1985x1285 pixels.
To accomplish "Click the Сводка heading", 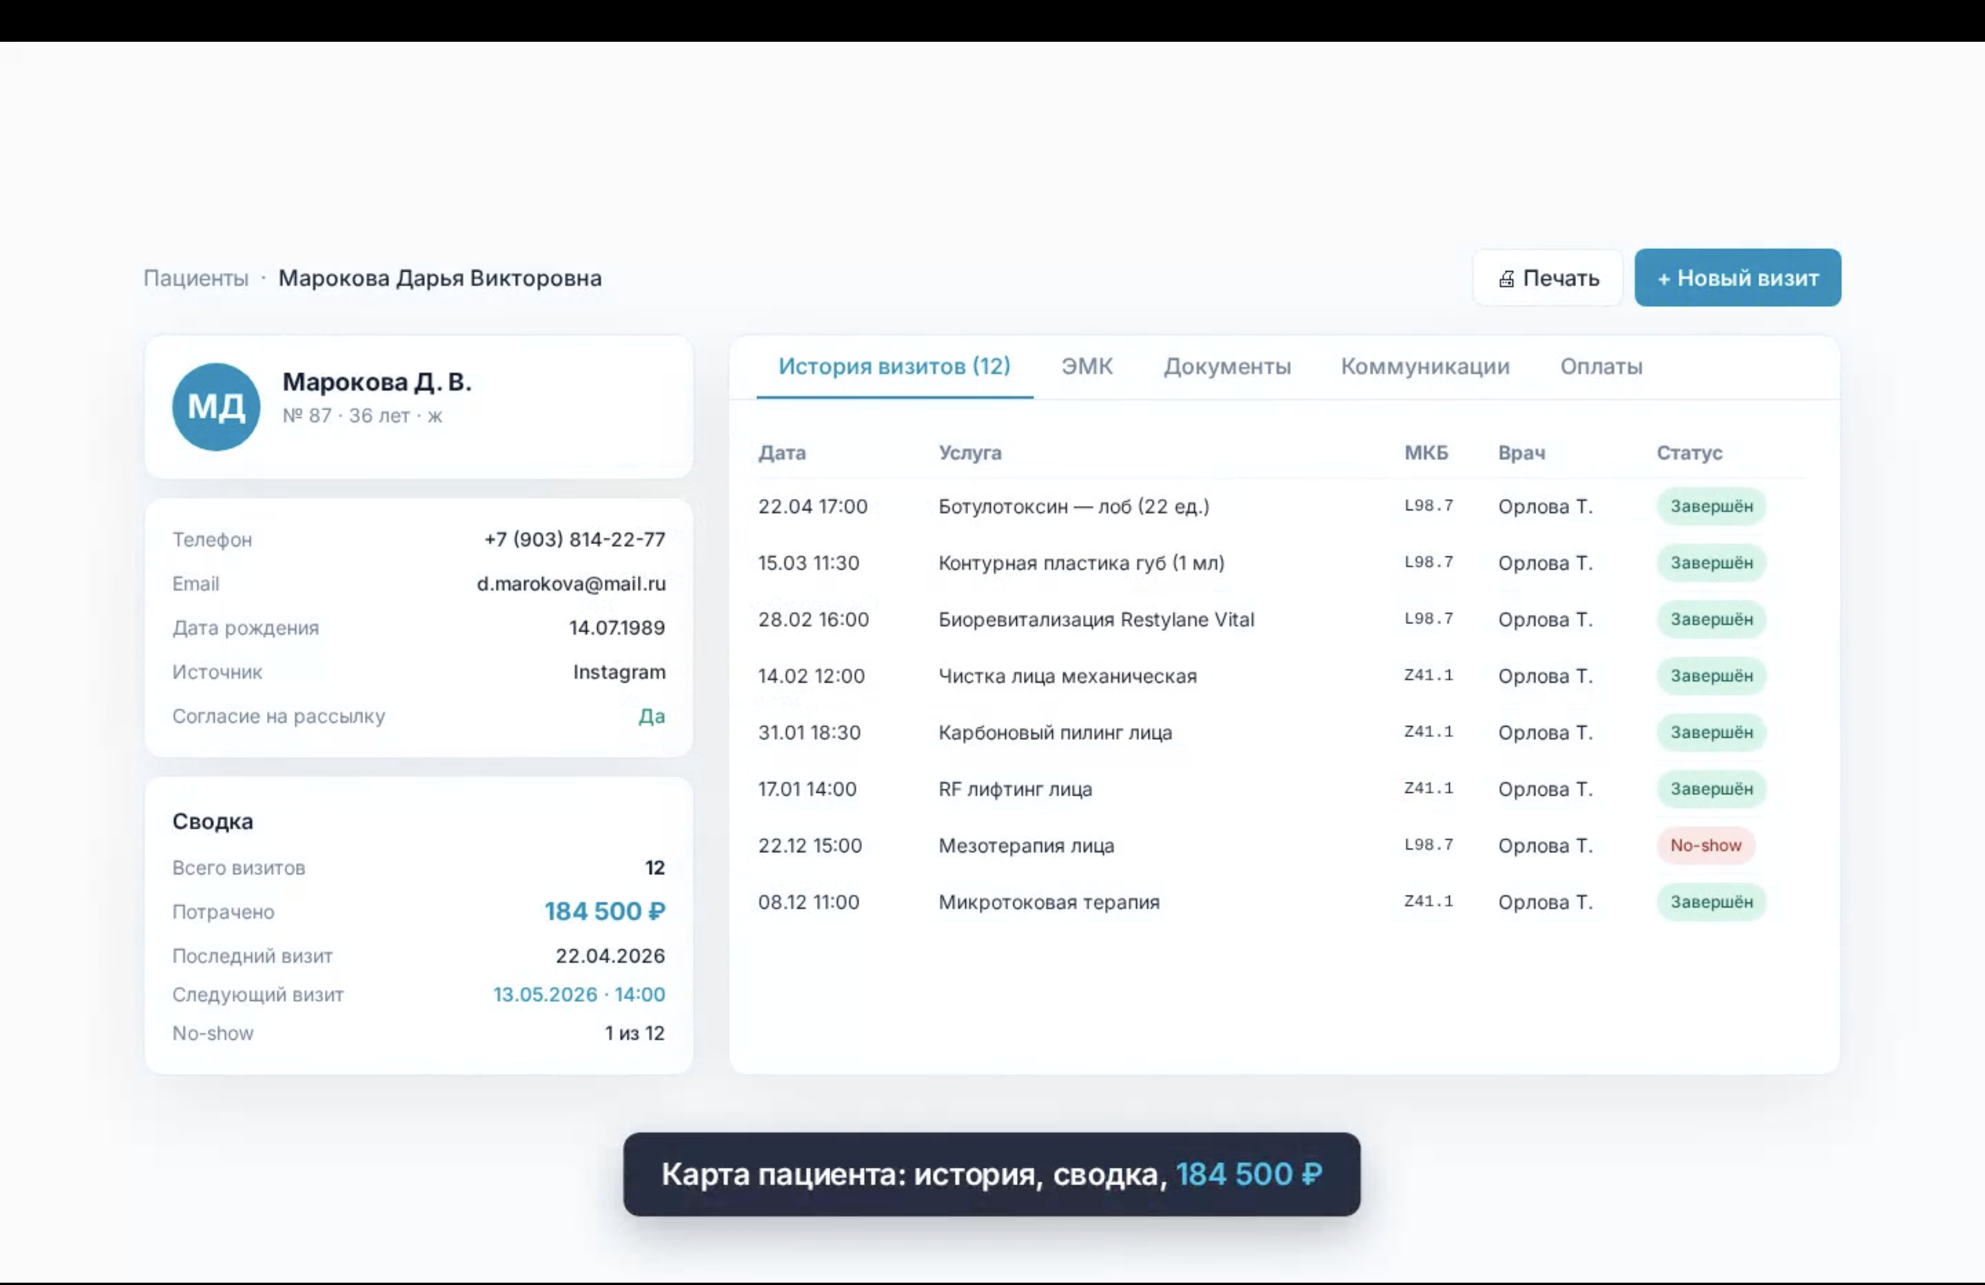I will pyautogui.click(x=212, y=821).
